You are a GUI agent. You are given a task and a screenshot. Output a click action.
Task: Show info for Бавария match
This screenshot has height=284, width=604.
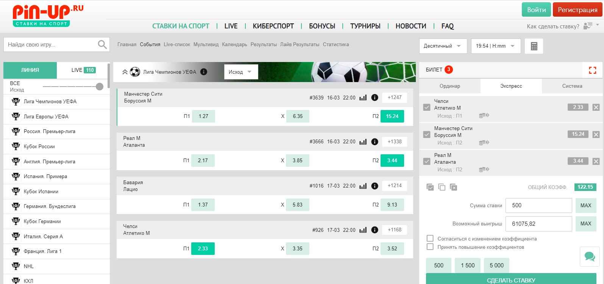(x=375, y=186)
